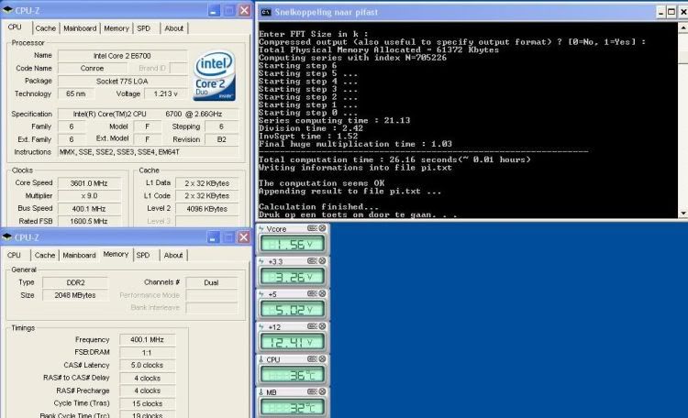The image size is (688, 418).
Task: Click the thermometer icon beside MB
Action: [261, 391]
